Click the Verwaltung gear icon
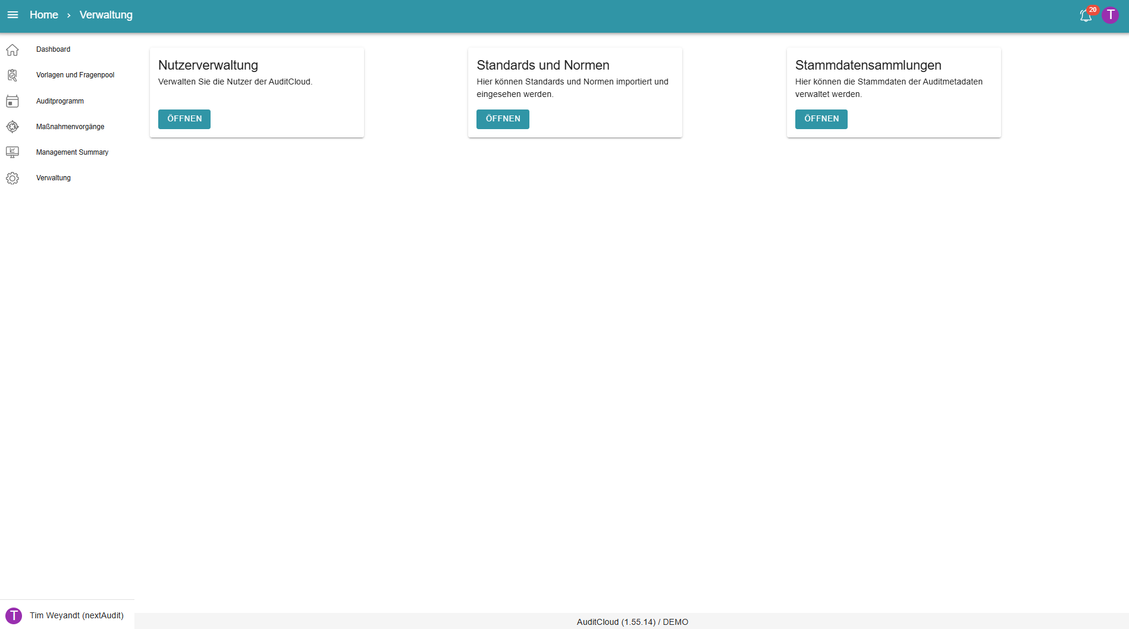1129x629 pixels. pyautogui.click(x=12, y=178)
